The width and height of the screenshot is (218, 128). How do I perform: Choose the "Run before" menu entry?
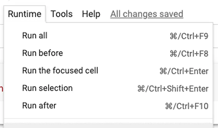(42, 53)
